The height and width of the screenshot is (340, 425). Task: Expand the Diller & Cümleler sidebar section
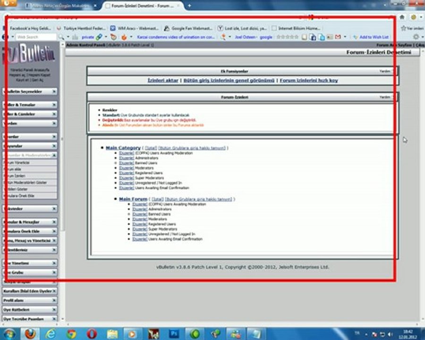[30, 114]
